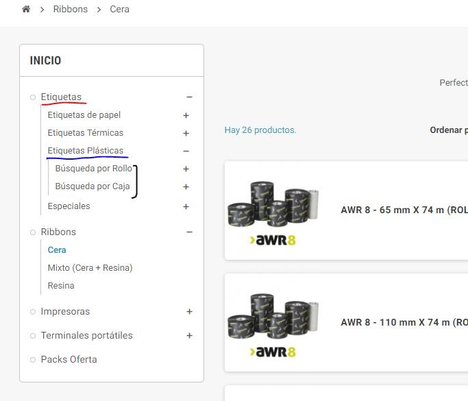
Task: Open Búsqueda por Caja link
Action: pos(93,186)
